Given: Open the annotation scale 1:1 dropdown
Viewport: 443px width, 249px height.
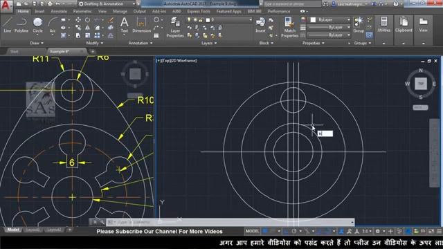Looking at the screenshot, I should 367,231.
